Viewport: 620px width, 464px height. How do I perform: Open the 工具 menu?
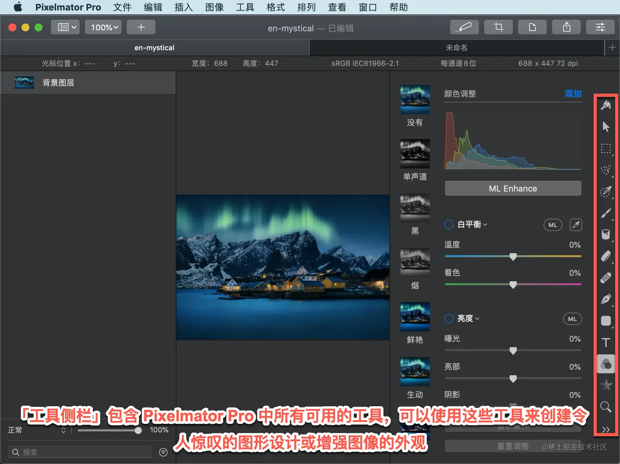click(245, 7)
